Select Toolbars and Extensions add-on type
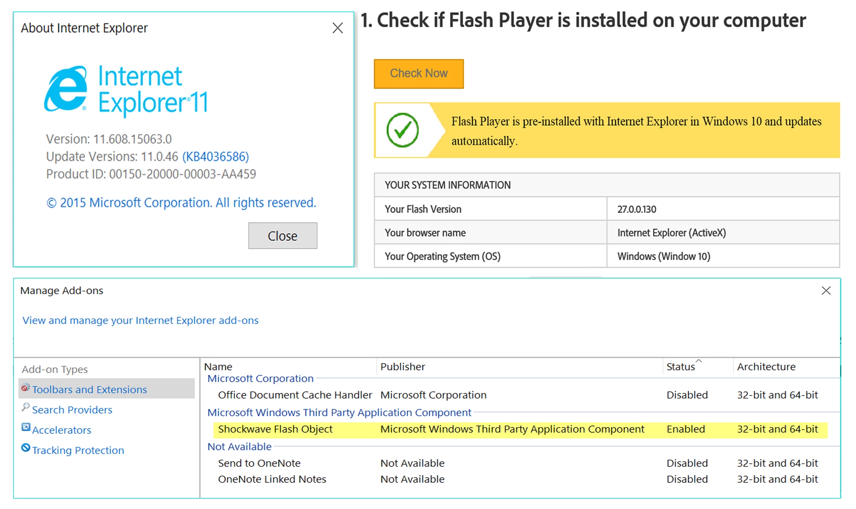This screenshot has height=509, width=856. [89, 390]
